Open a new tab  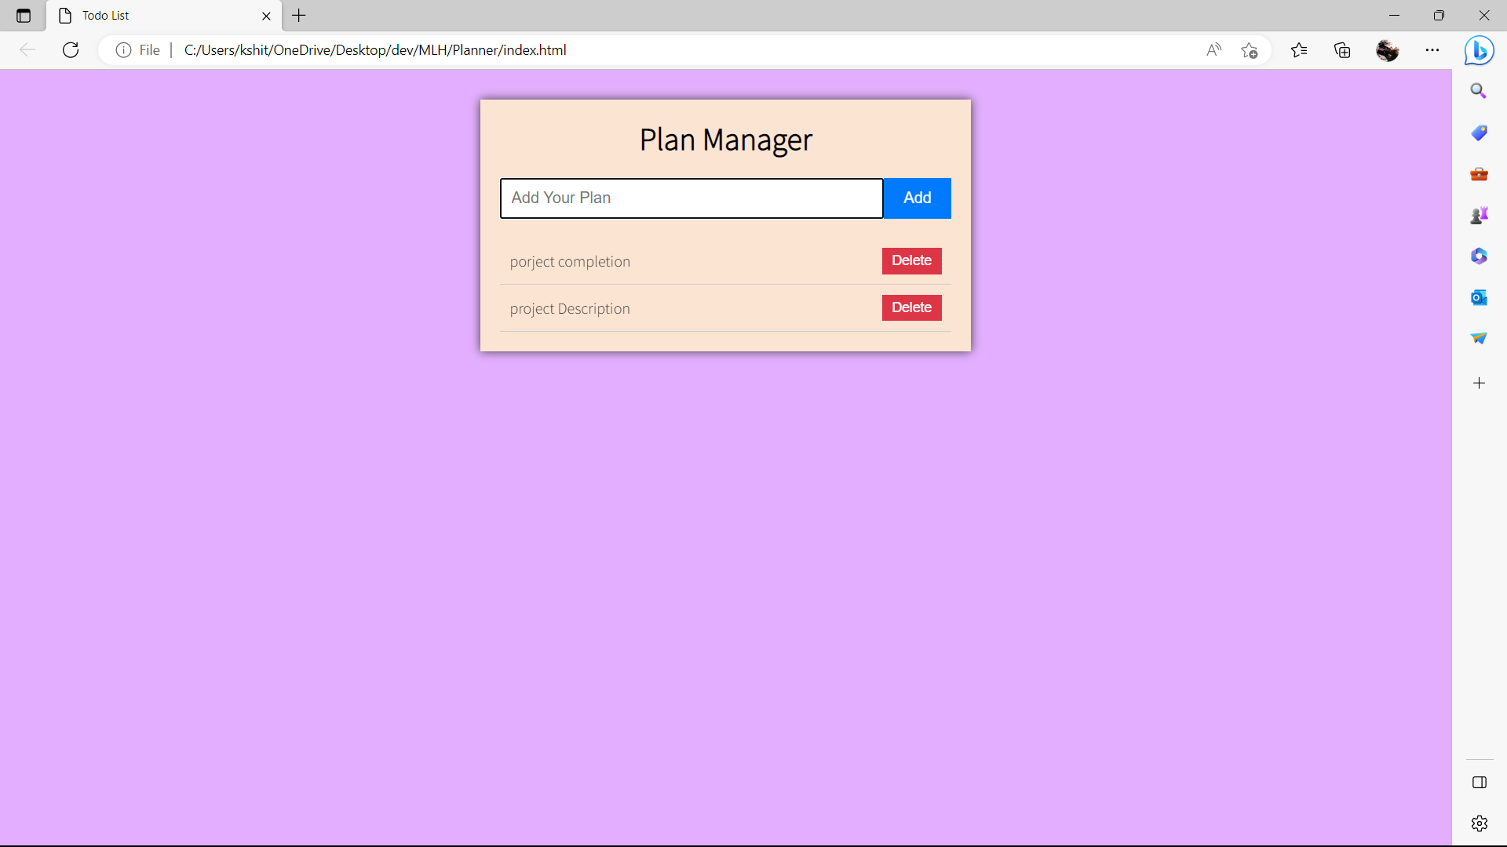pos(299,16)
